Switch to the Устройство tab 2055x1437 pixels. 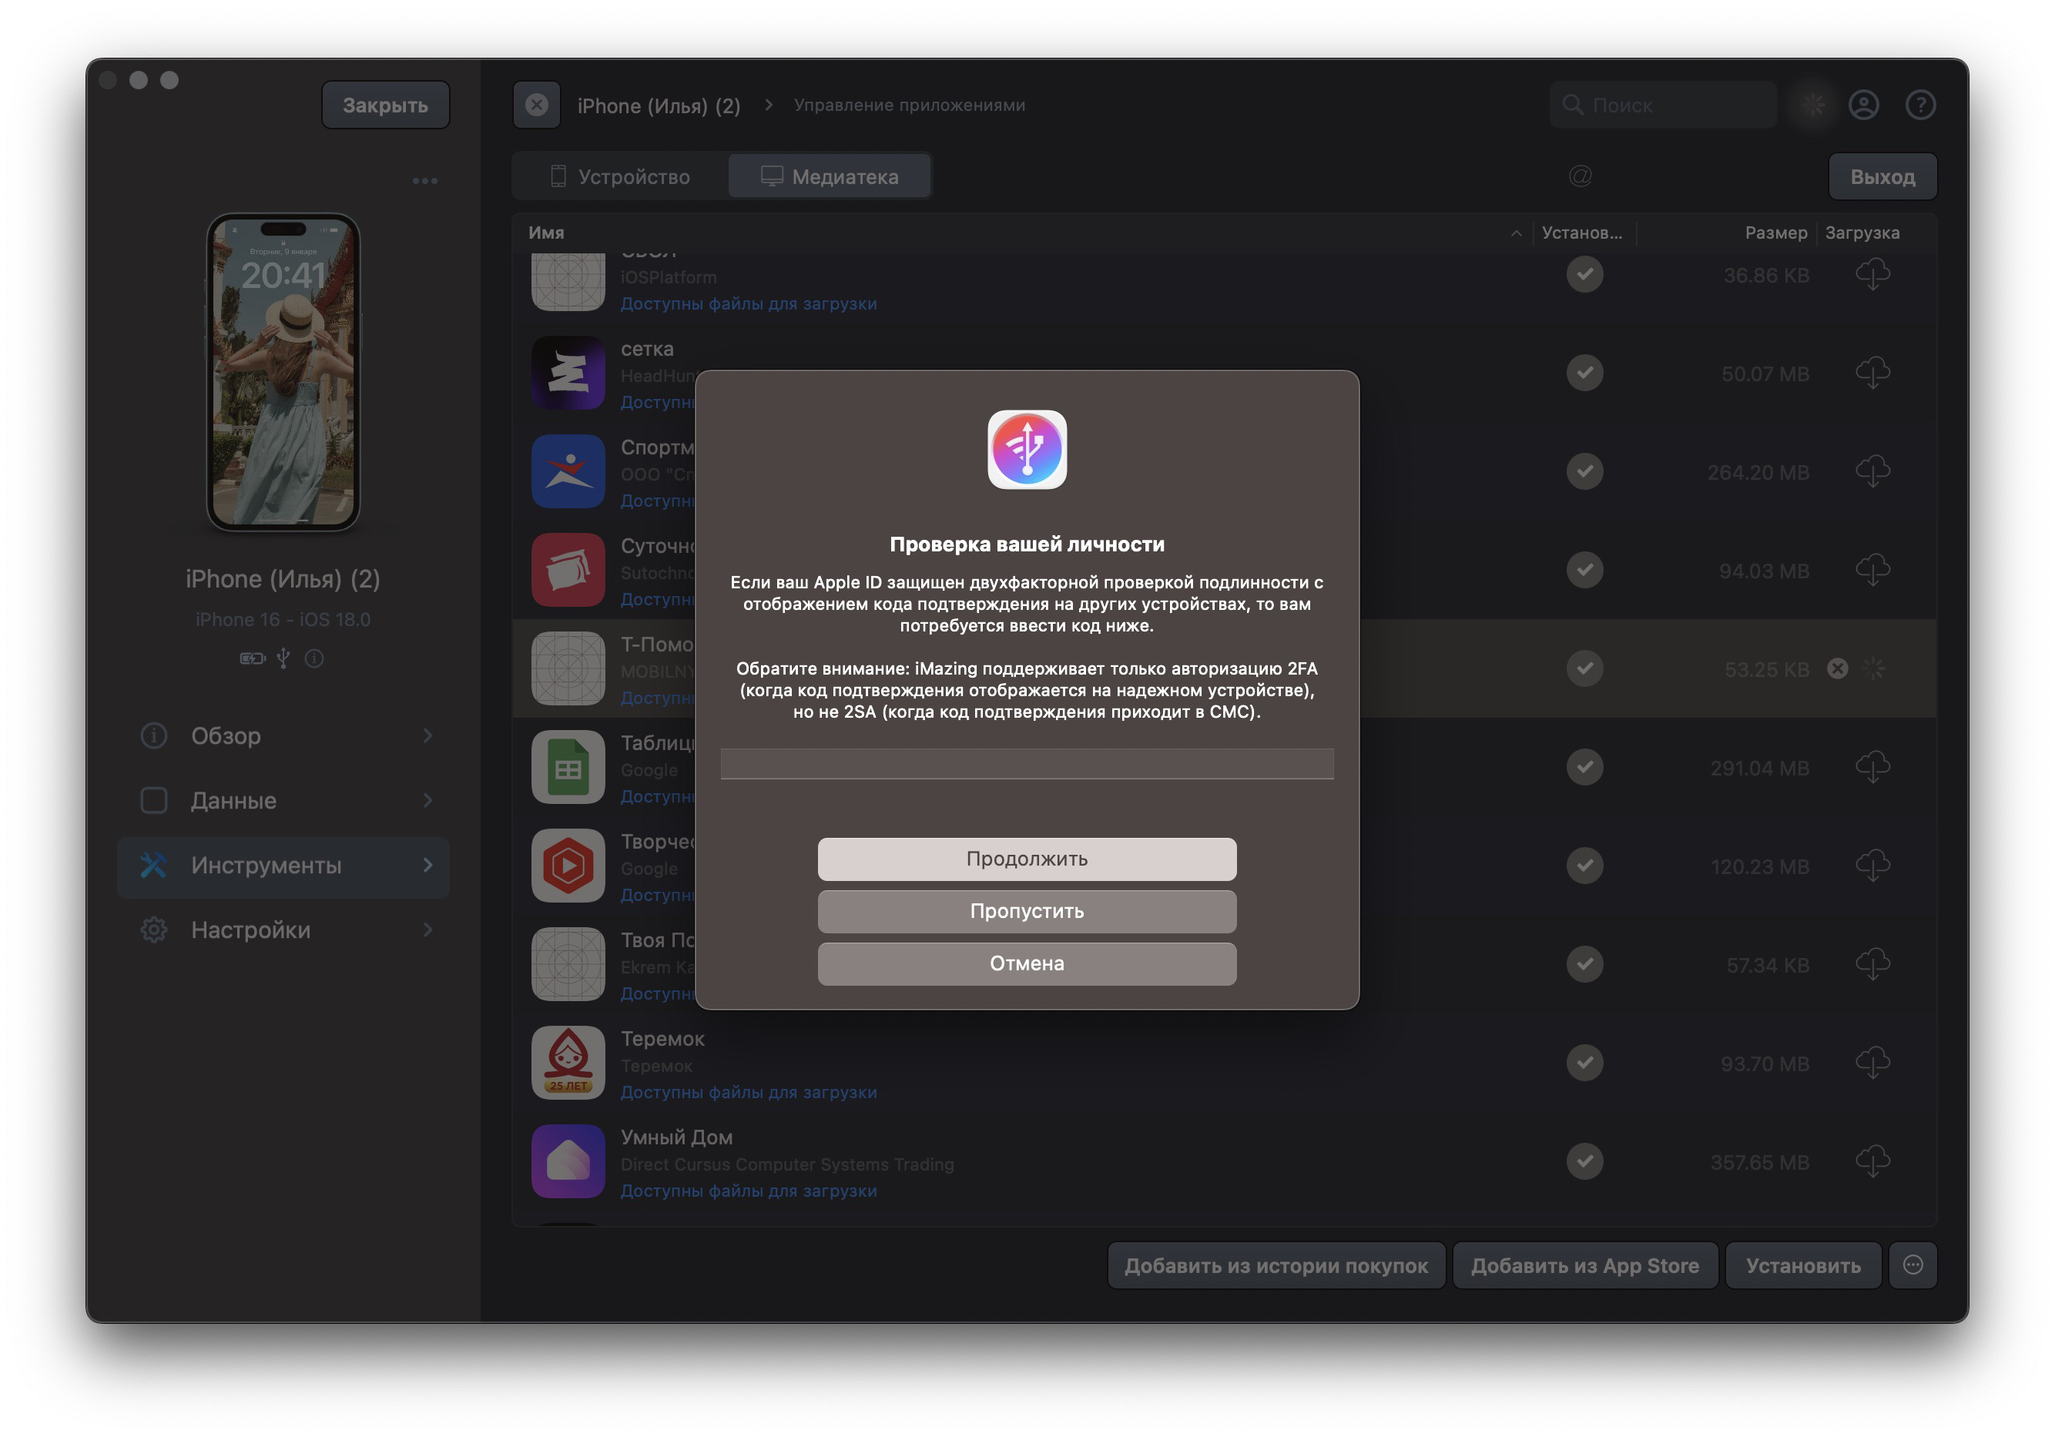[x=620, y=176]
